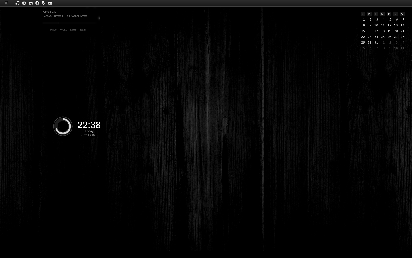Select day 27 in the calendar

(x=396, y=37)
